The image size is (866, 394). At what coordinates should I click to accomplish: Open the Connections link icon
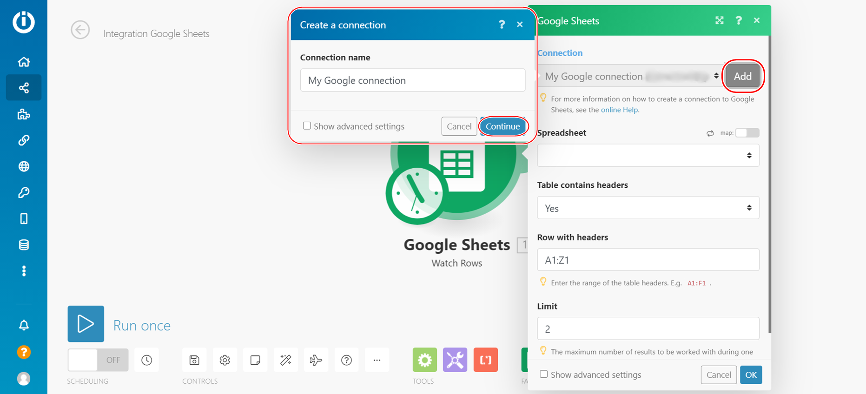point(24,140)
